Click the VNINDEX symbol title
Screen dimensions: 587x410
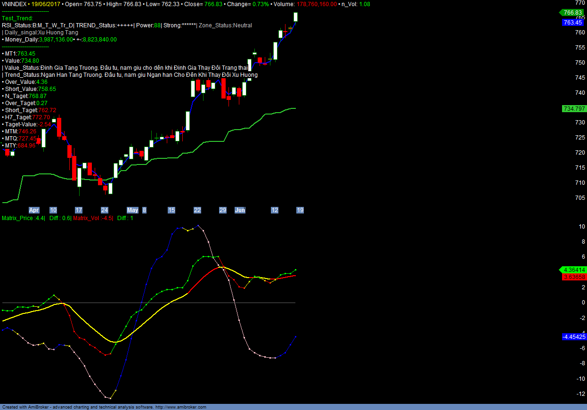(15, 4)
